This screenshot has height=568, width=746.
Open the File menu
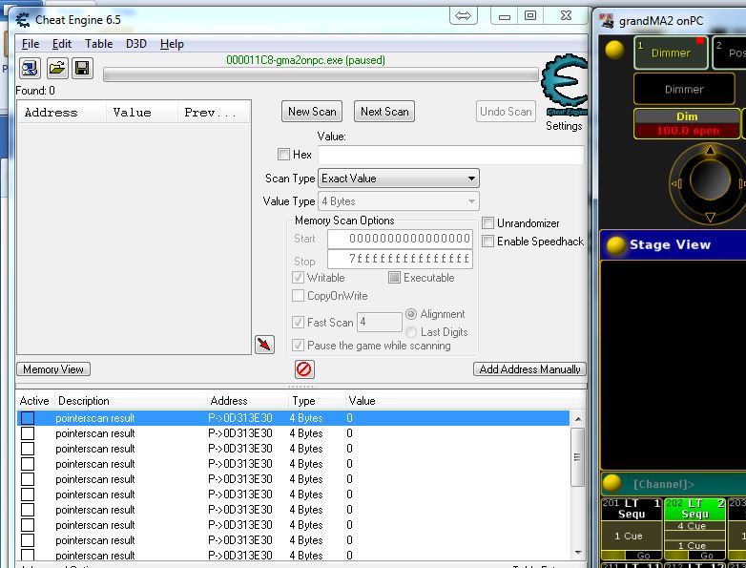click(31, 44)
